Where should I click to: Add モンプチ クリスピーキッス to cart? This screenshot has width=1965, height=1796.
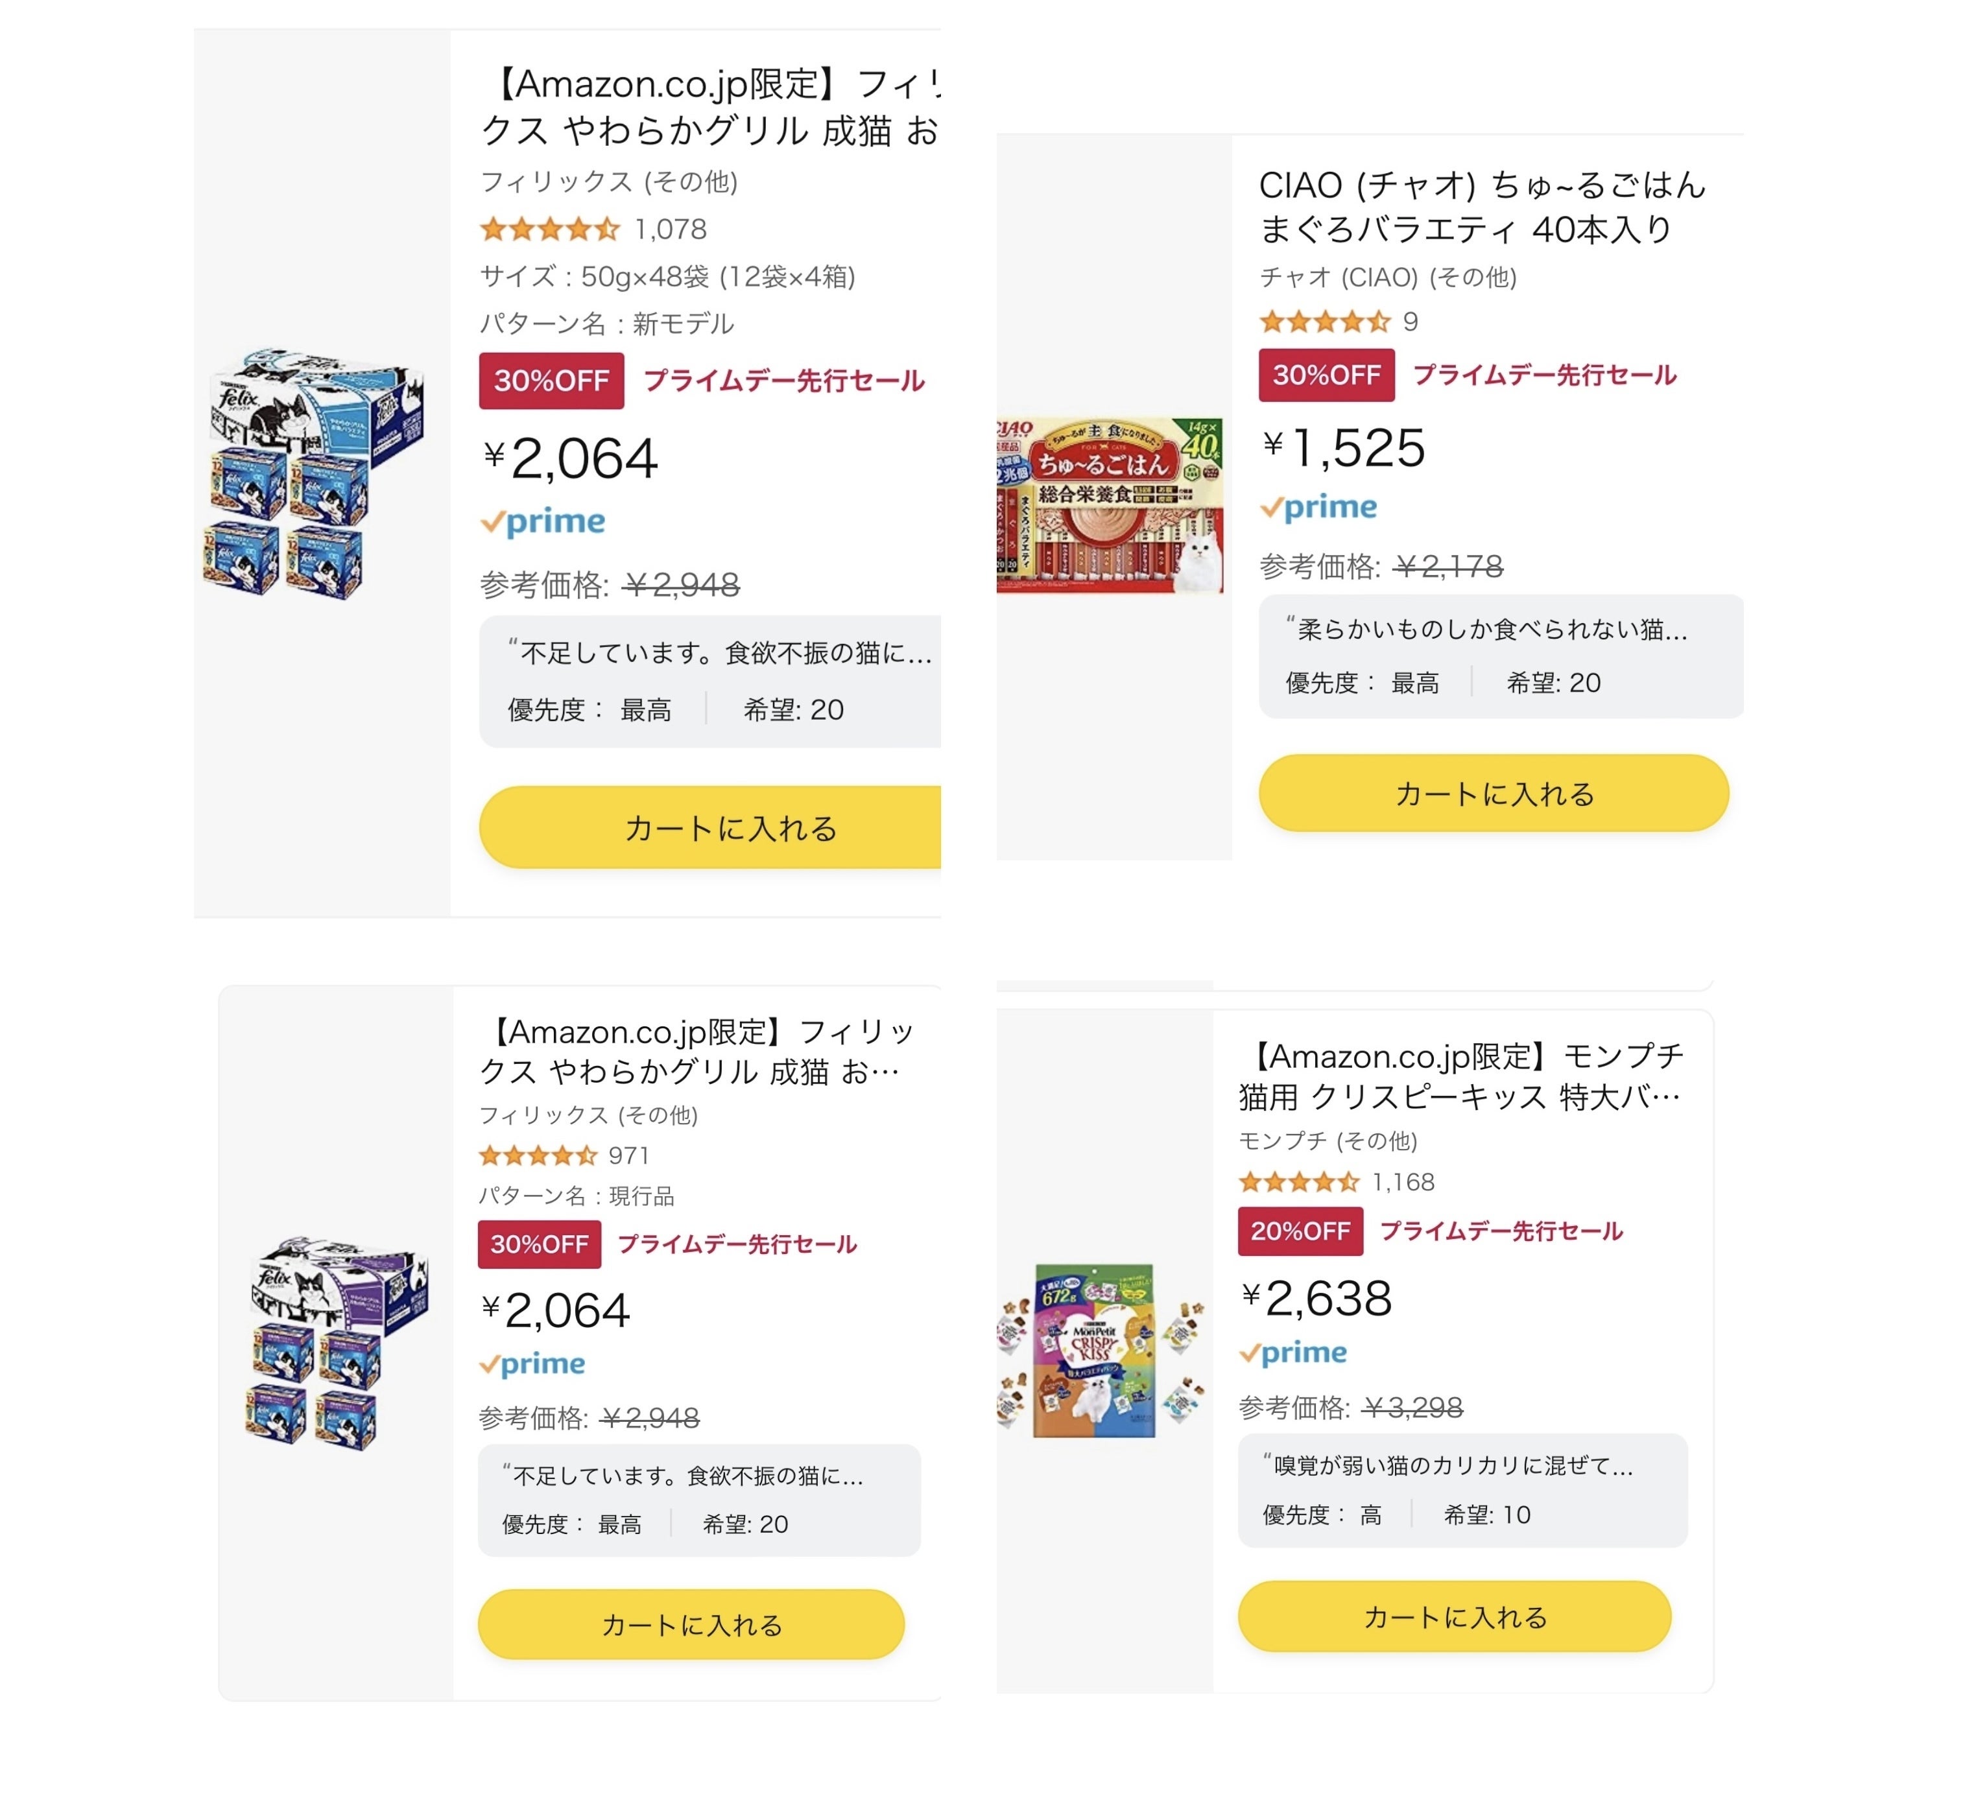coord(1454,1616)
